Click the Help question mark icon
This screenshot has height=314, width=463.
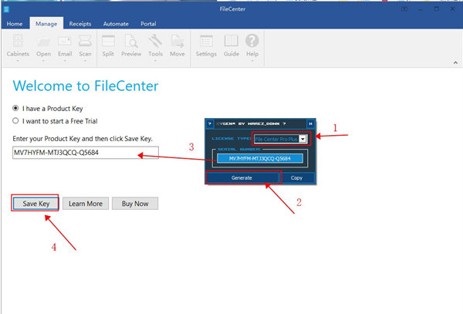252,41
